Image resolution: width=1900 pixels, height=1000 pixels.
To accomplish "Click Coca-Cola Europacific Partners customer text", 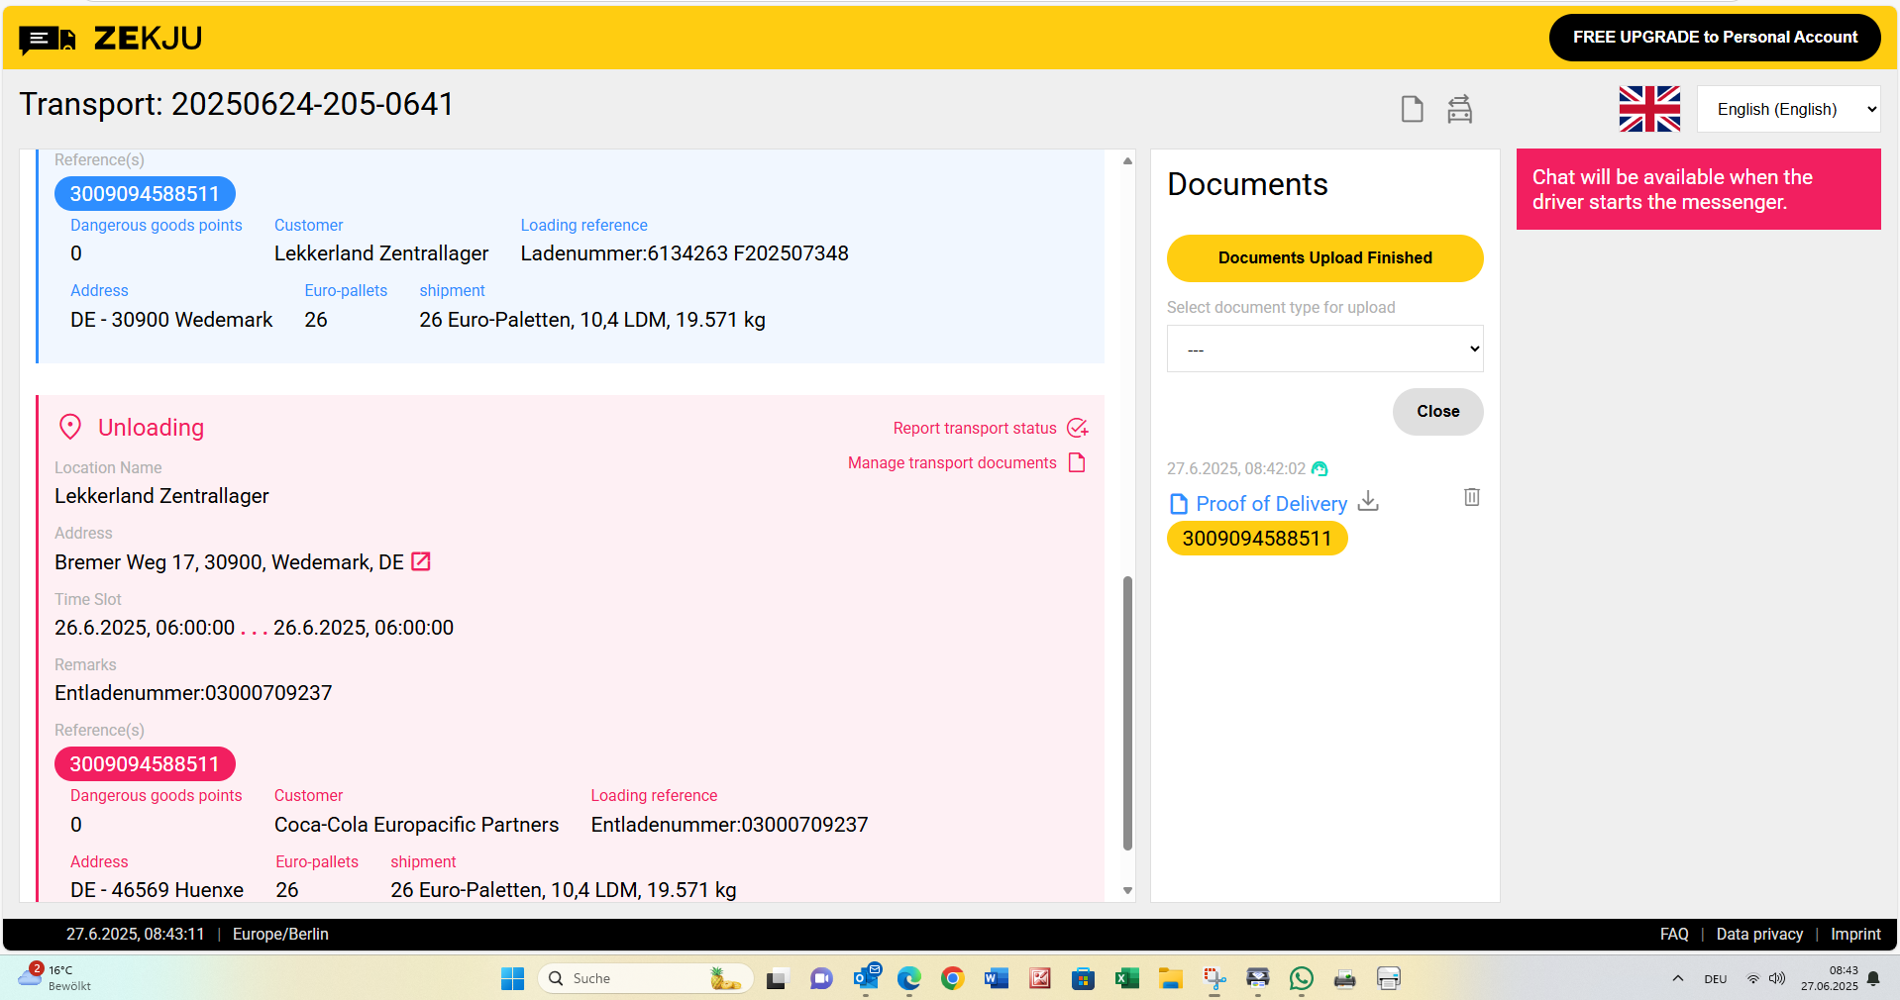I will 416,825.
